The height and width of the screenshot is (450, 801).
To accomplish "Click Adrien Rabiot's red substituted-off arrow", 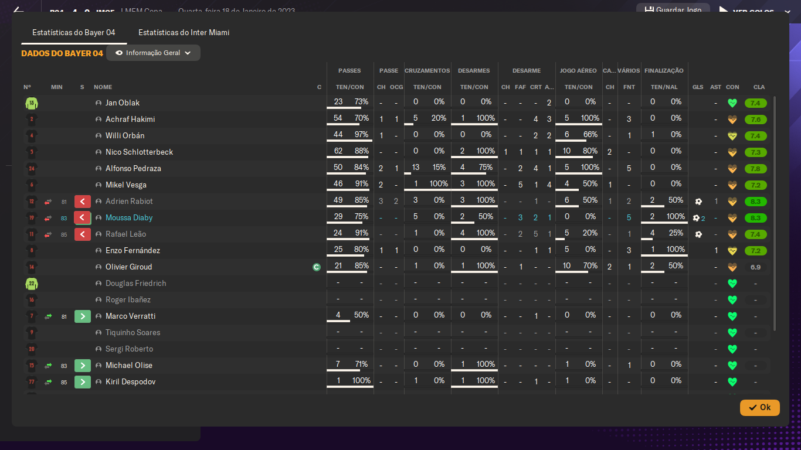I will pyautogui.click(x=83, y=202).
